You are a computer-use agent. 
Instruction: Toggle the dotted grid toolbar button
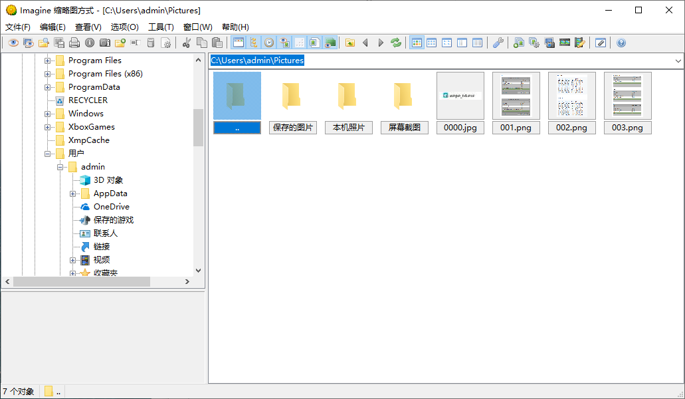point(300,43)
